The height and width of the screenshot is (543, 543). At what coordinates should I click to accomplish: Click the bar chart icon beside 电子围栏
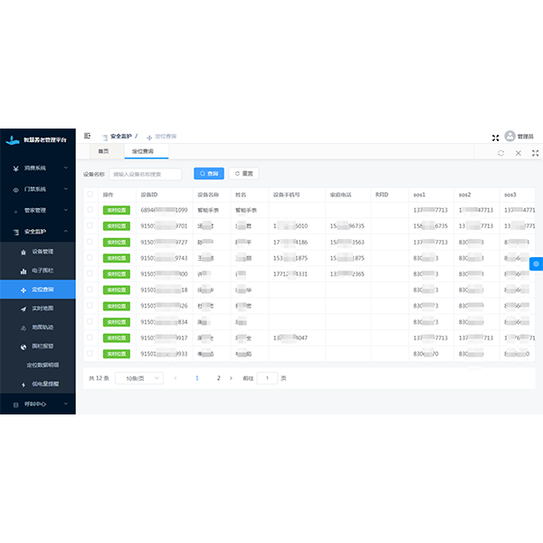point(24,271)
